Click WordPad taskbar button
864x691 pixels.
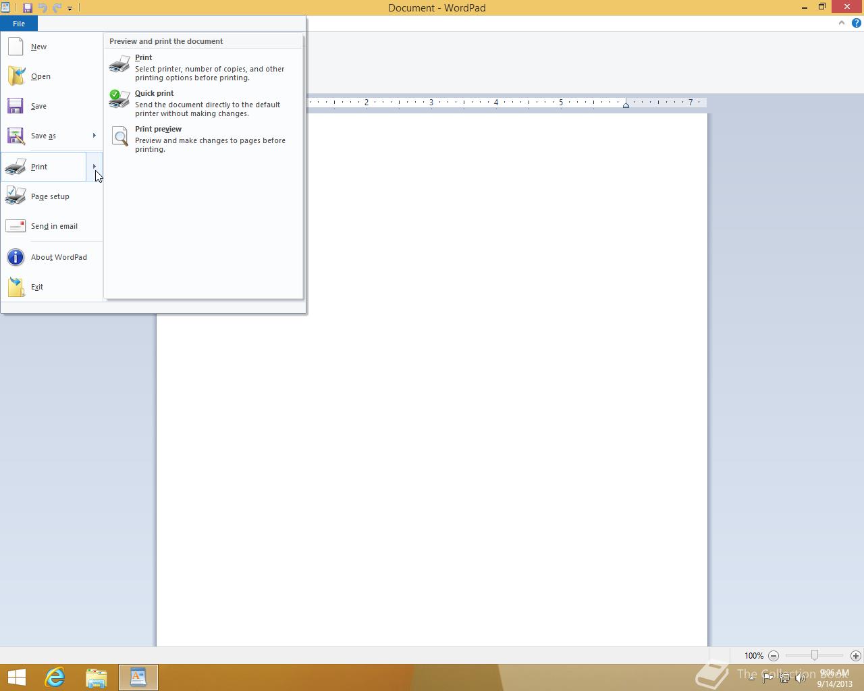(x=138, y=678)
